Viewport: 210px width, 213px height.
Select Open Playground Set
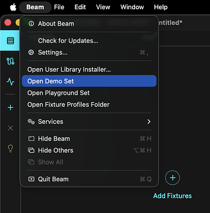[x=89, y=93]
